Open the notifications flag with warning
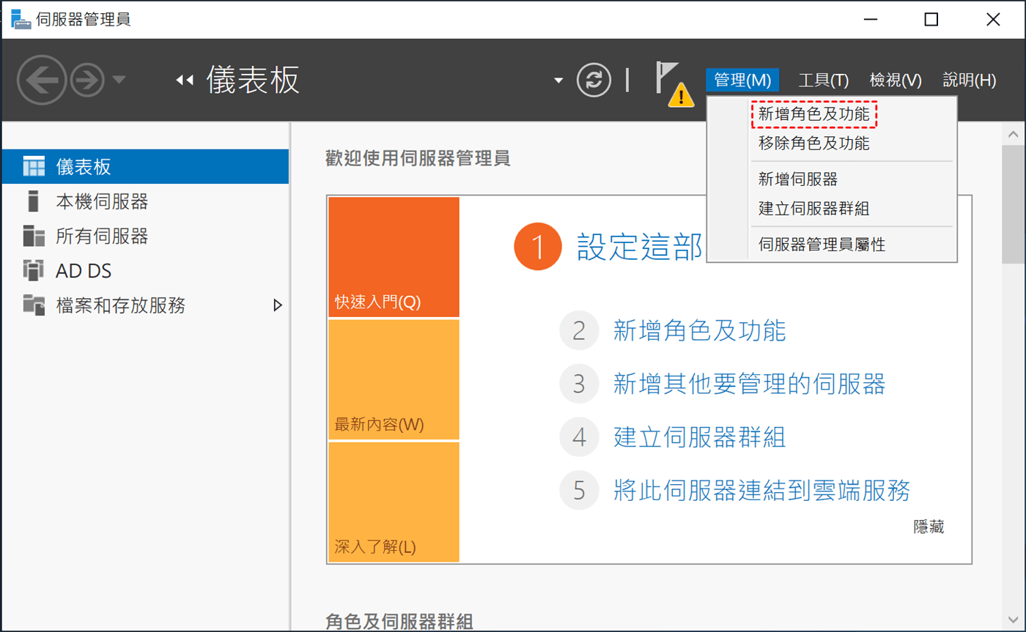 pos(673,82)
